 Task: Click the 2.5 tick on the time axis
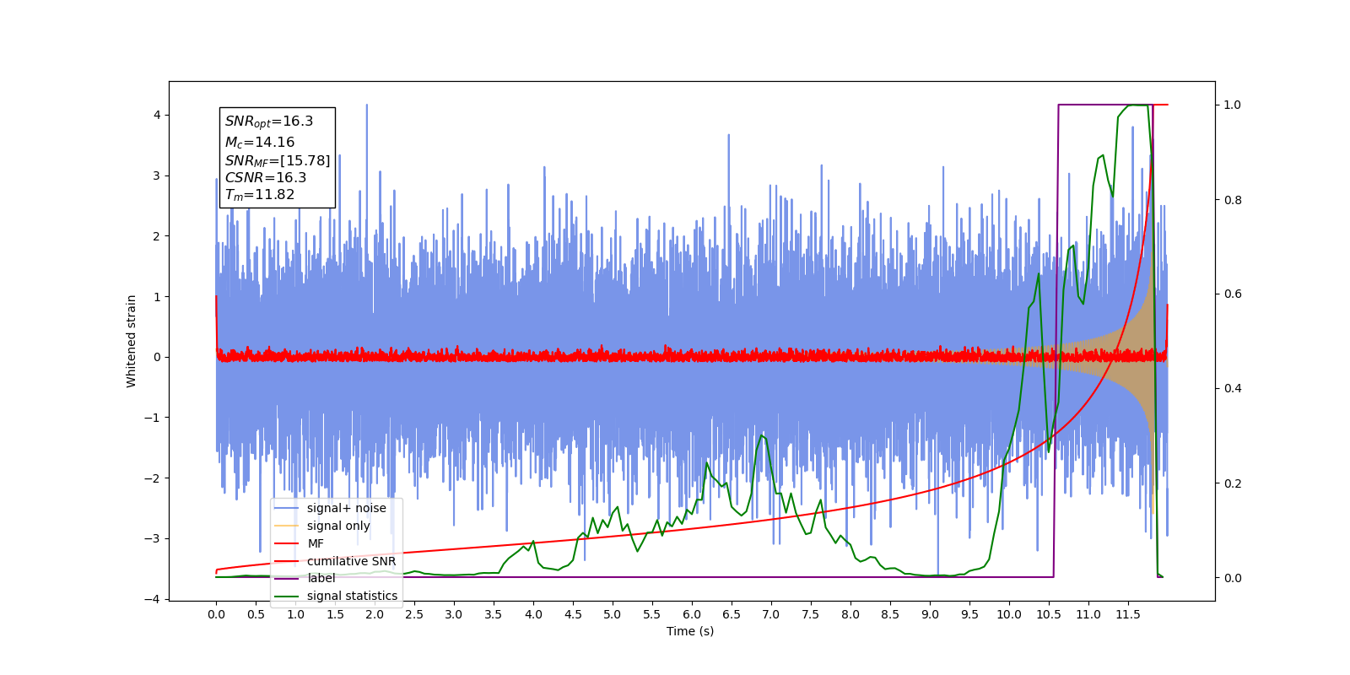(414, 614)
